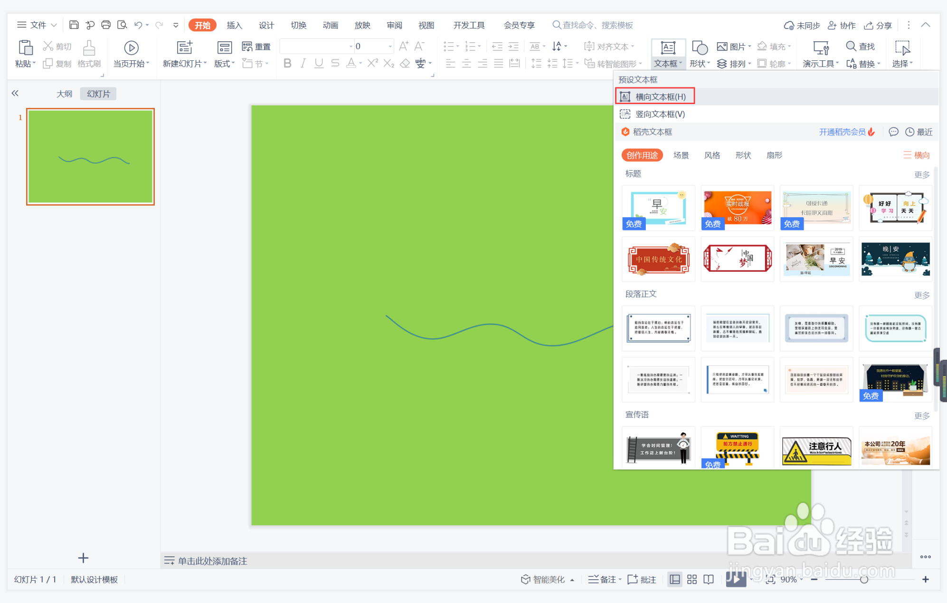Image resolution: width=947 pixels, height=603 pixels.
Task: Click the Reset (重置) slide button
Action: (256, 46)
